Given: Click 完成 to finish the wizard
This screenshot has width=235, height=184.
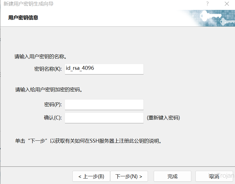Looking at the screenshot, I should pyautogui.click(x=172, y=176).
